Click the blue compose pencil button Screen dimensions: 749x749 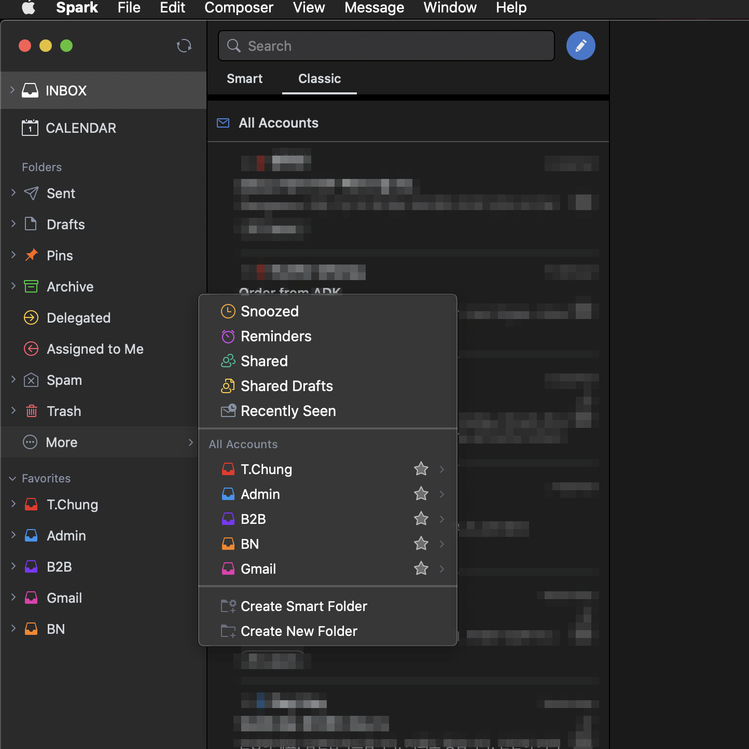[581, 46]
